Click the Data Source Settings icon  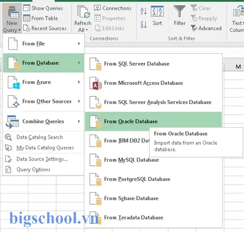click(8, 159)
